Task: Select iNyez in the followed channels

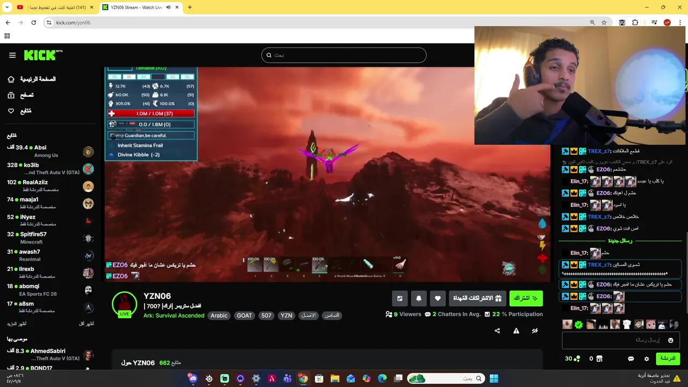Action: click(x=50, y=220)
